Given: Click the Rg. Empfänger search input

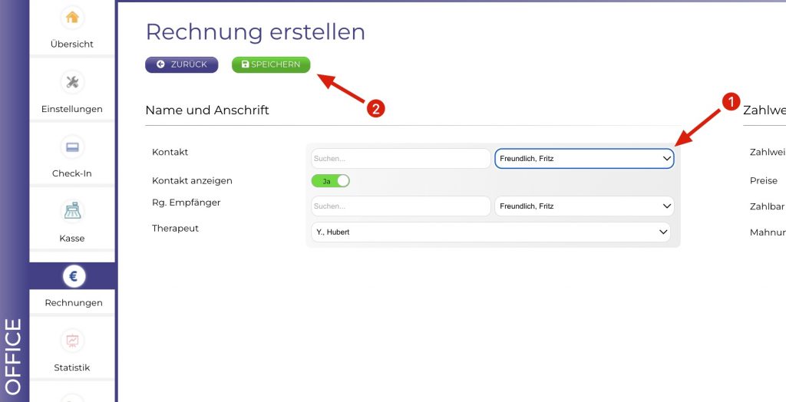Looking at the screenshot, I should point(400,206).
